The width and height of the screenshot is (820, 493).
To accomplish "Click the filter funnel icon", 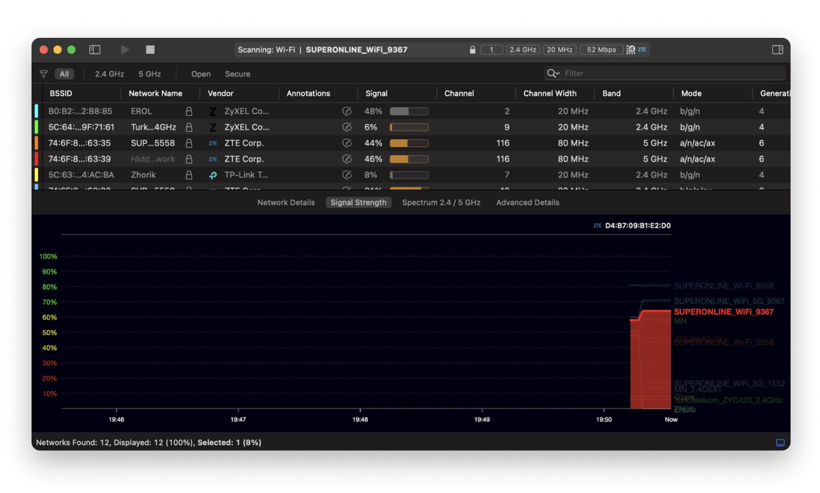I will pyautogui.click(x=44, y=74).
